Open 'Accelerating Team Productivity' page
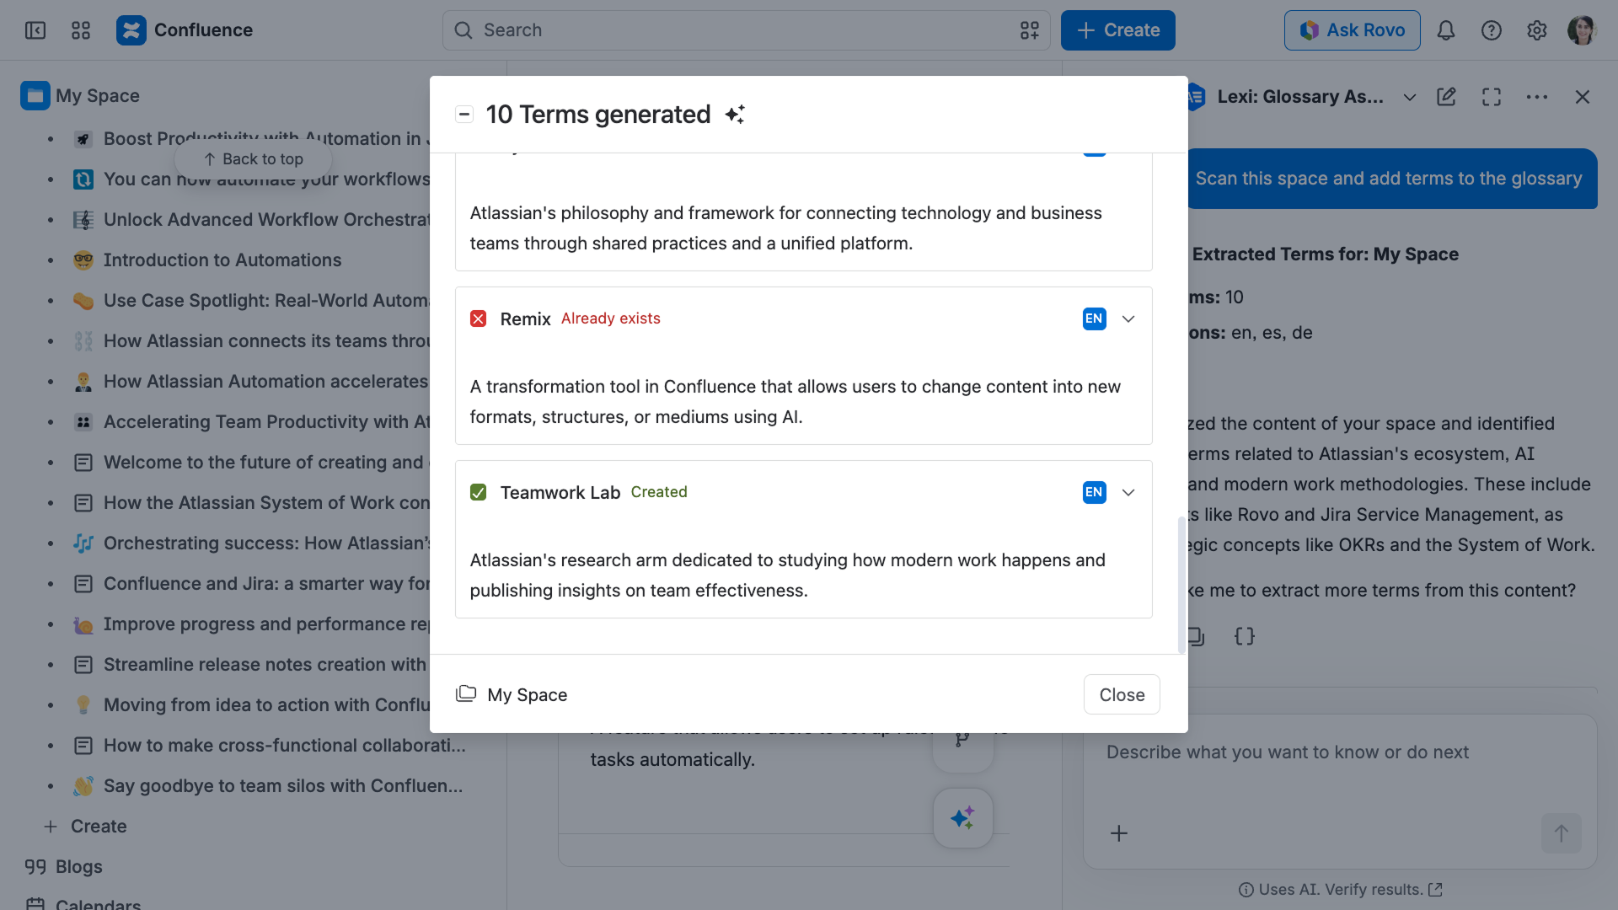Screen dimensions: 1618x910 click(x=267, y=422)
